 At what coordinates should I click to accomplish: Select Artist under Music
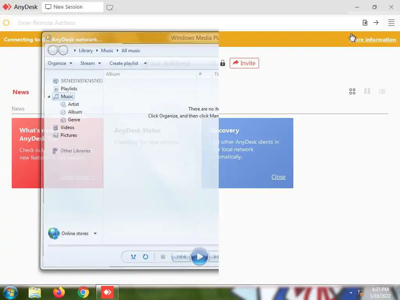pos(70,104)
